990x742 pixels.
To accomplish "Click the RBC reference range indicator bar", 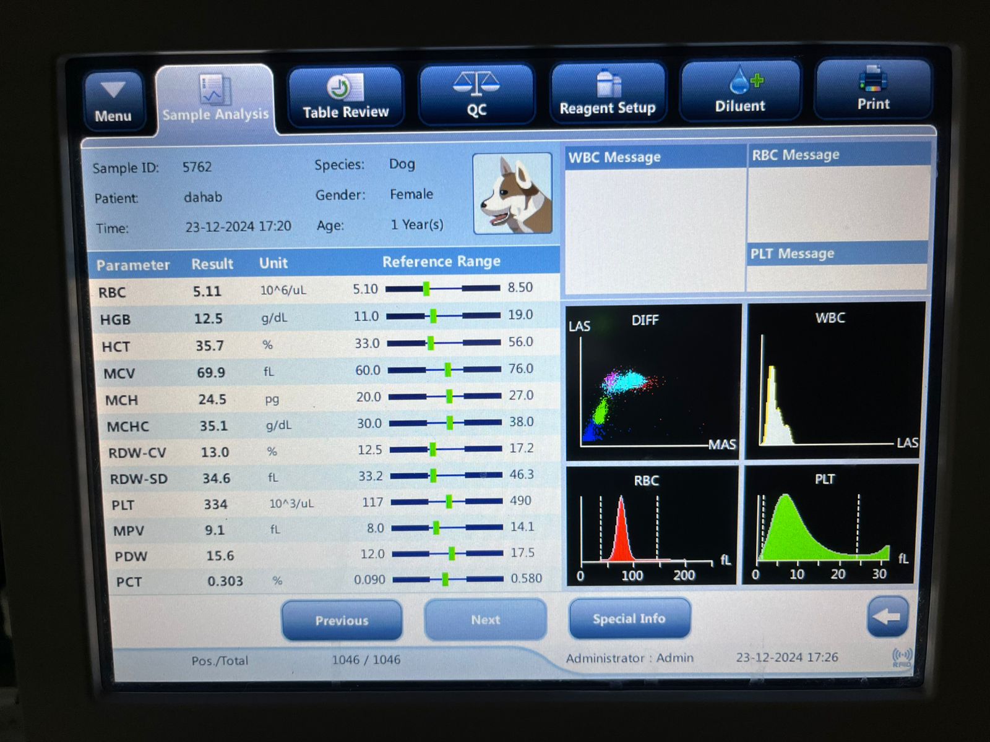I will 442,288.
